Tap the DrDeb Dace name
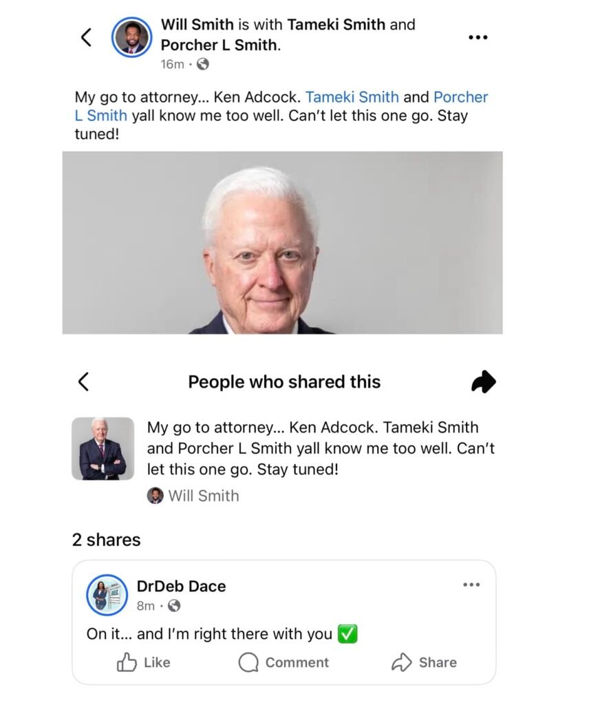Viewport: 589px width, 705px height. pos(181,586)
